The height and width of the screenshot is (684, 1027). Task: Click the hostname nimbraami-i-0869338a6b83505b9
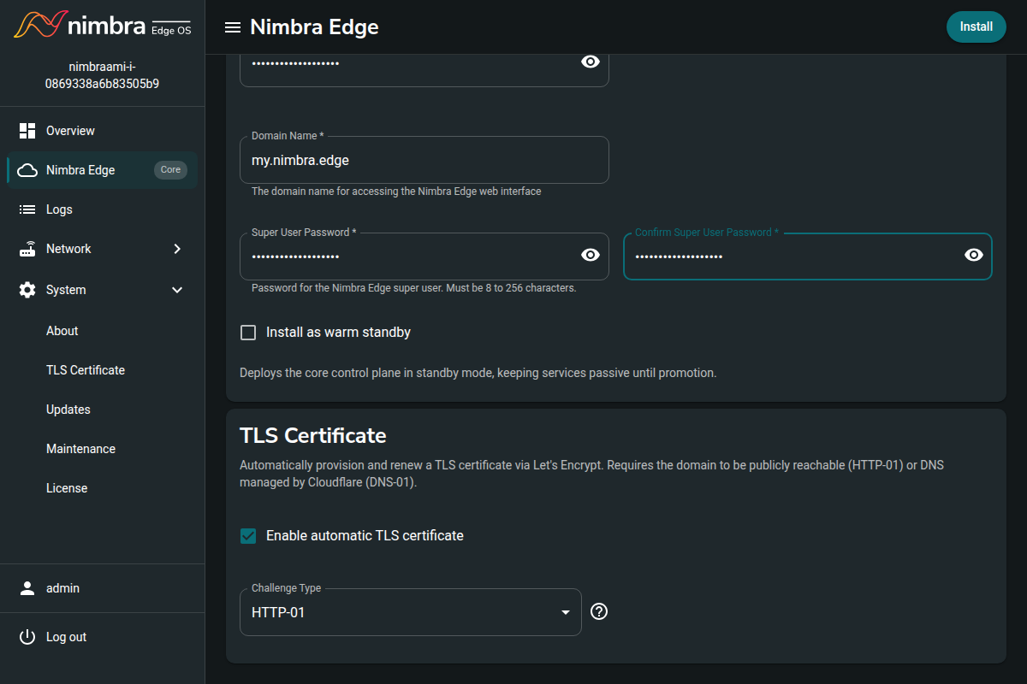click(x=103, y=76)
